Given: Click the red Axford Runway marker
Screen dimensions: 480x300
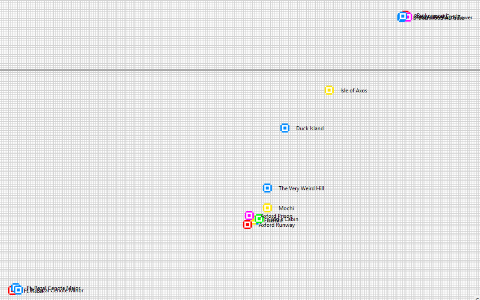Looking at the screenshot, I should pyautogui.click(x=247, y=225).
